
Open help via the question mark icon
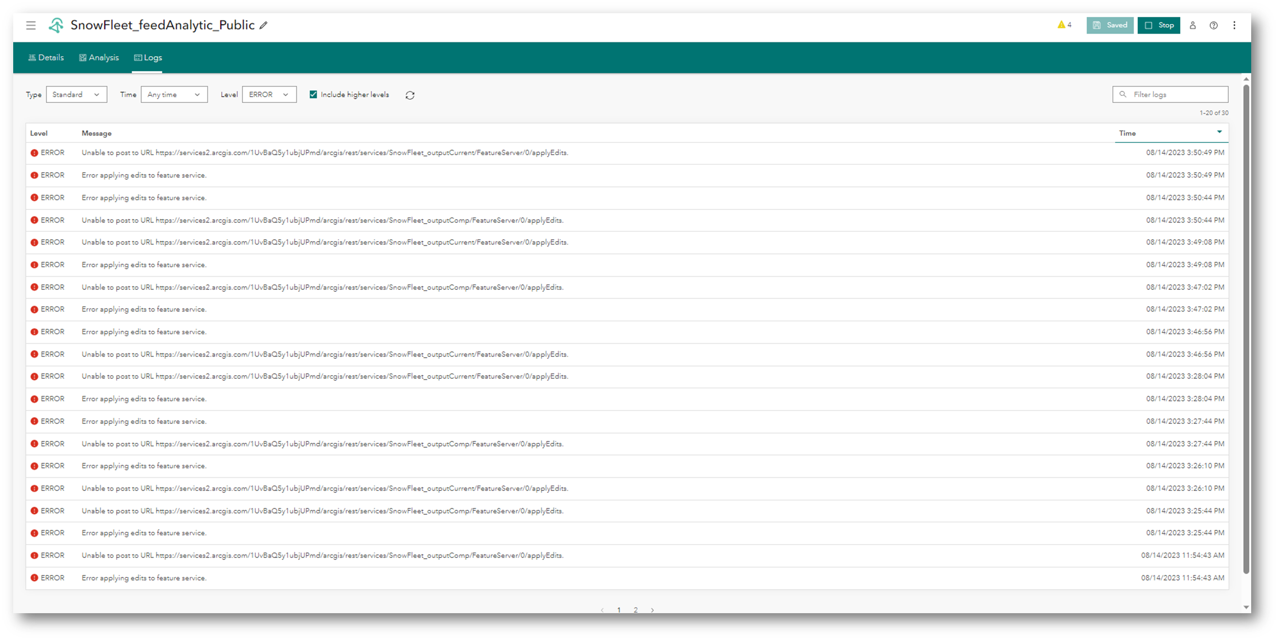coord(1214,25)
